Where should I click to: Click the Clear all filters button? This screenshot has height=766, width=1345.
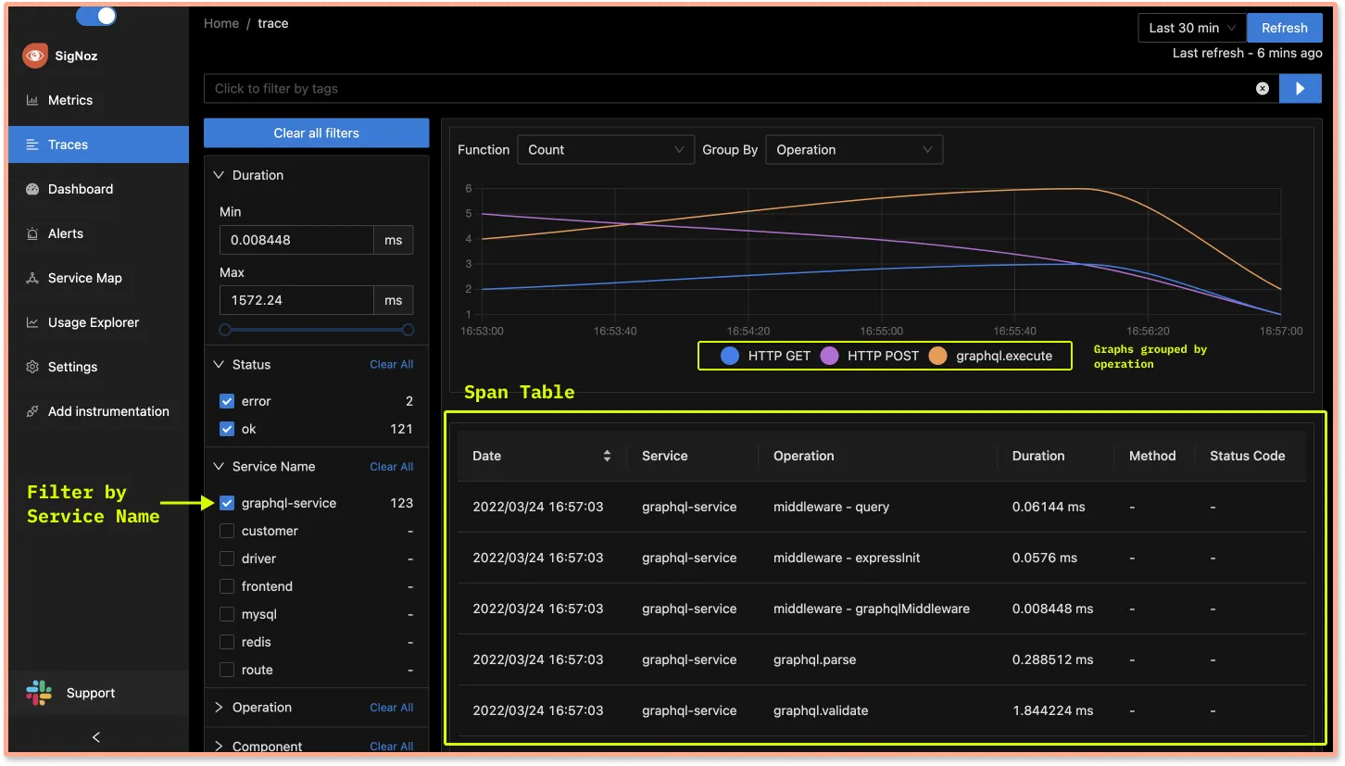316,132
